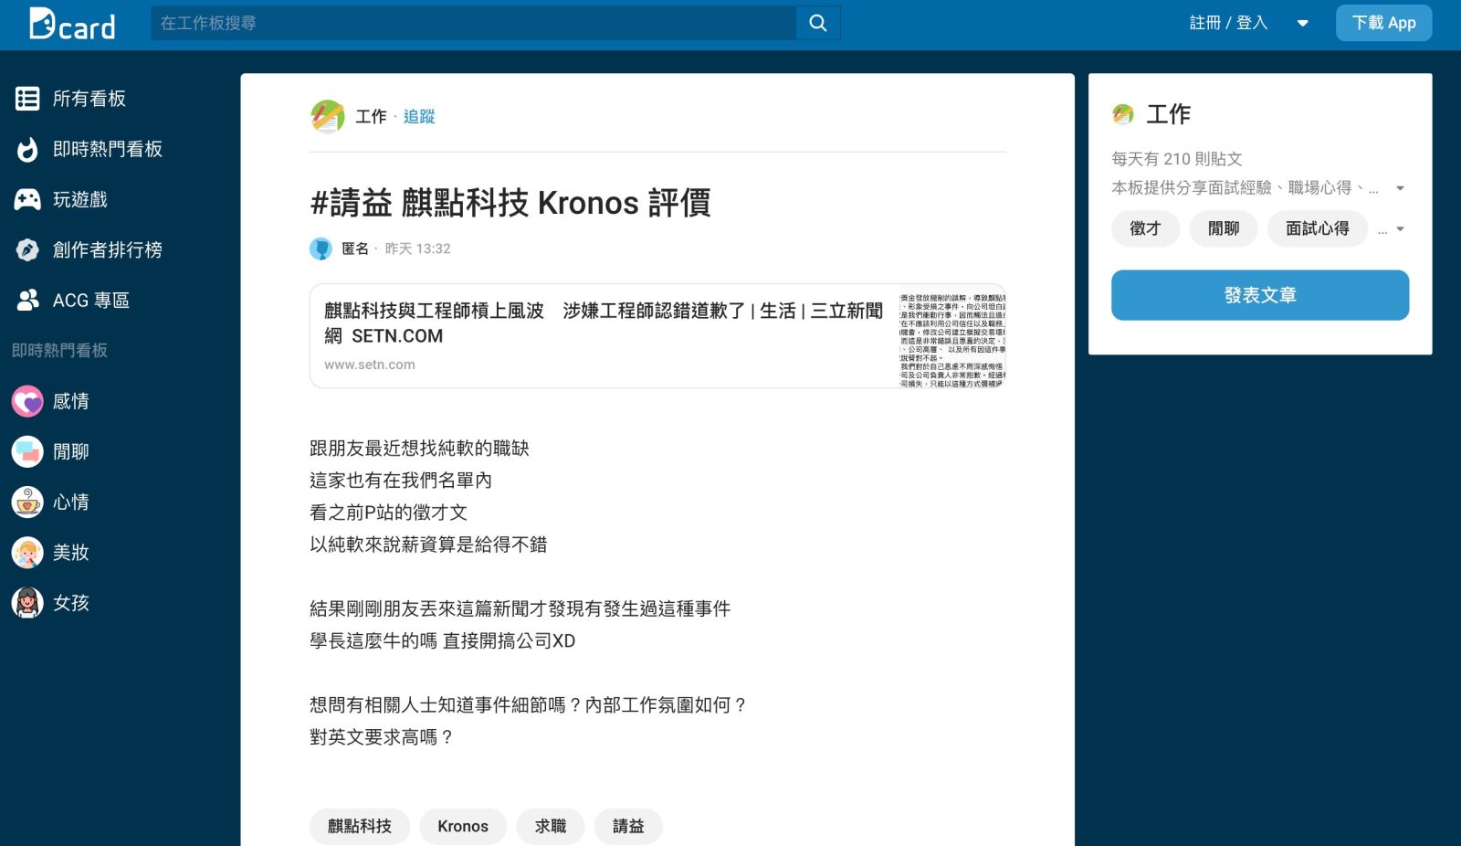
Task: Open 玩遊戲 gamepad icon
Action: pos(27,199)
